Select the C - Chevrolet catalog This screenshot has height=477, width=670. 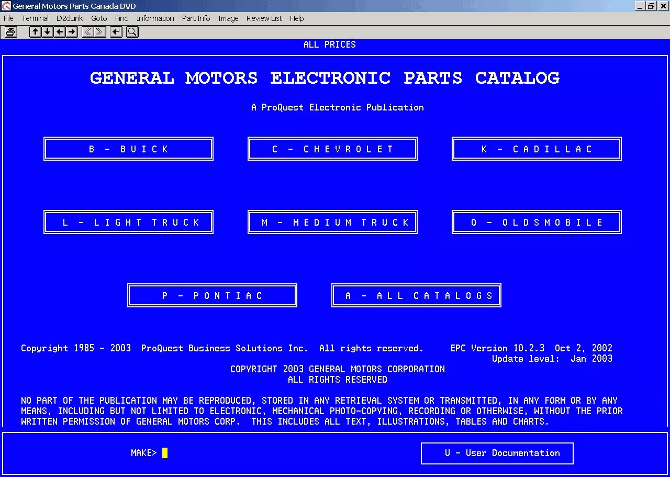[x=332, y=149]
